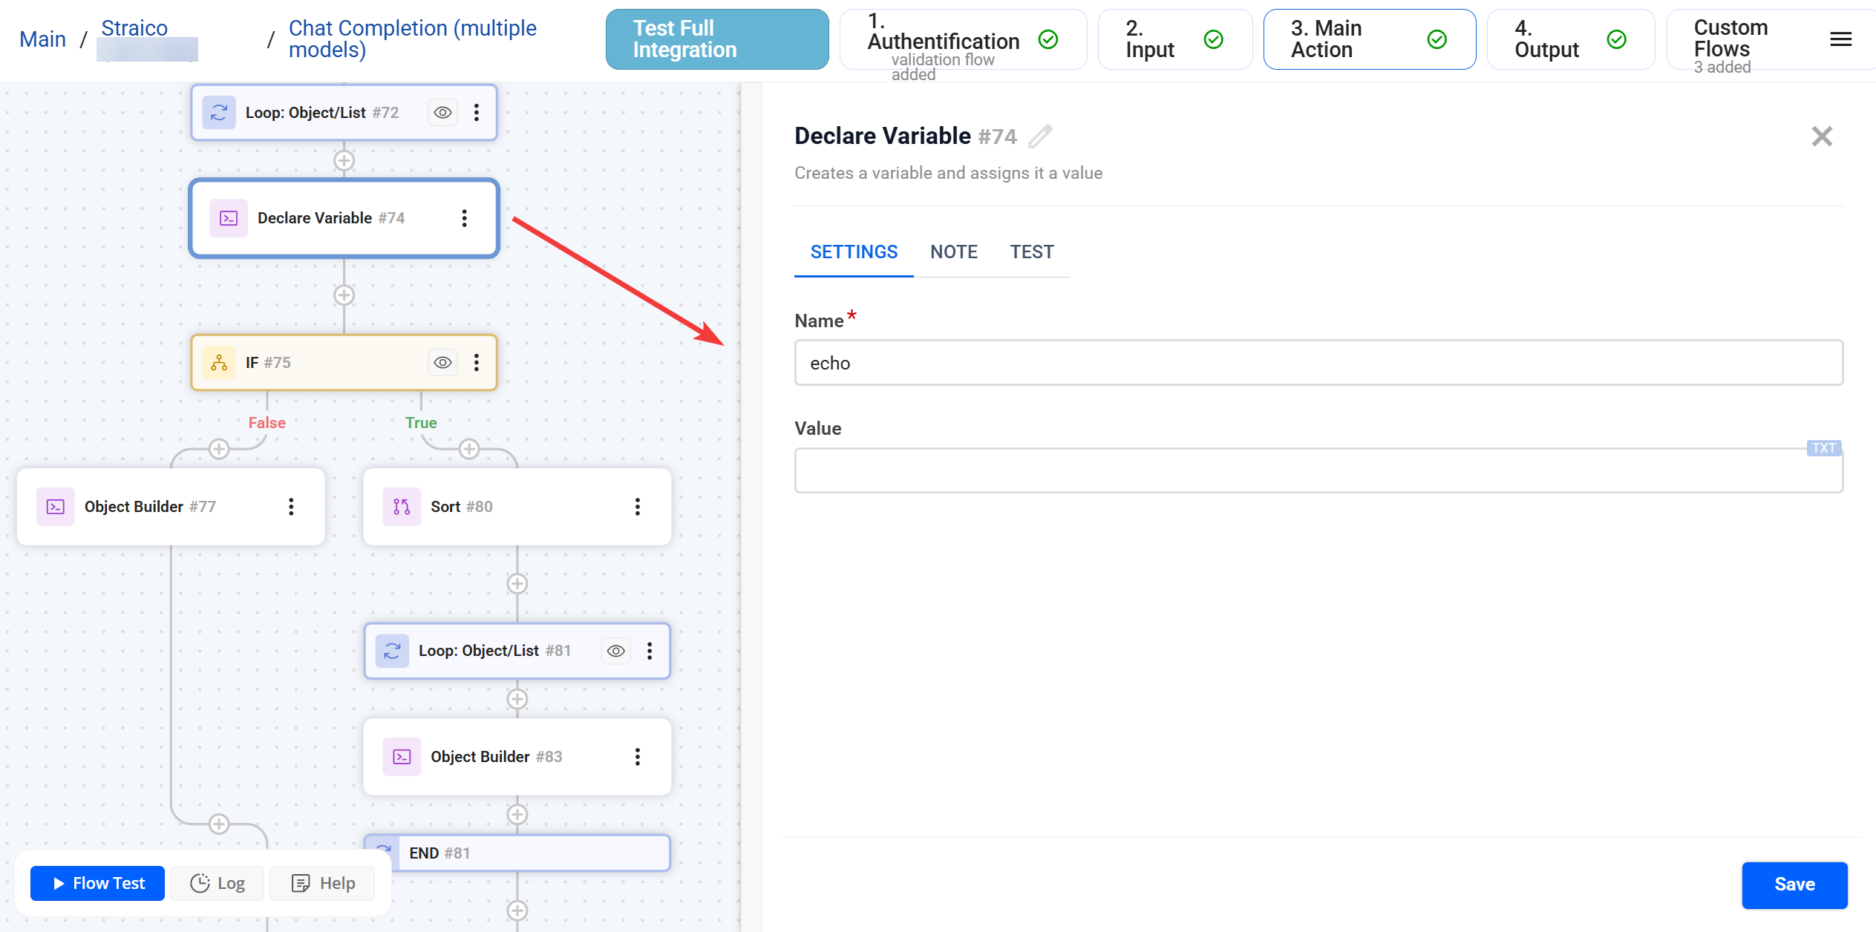Toggle the eye icon on IF #75

click(x=442, y=363)
